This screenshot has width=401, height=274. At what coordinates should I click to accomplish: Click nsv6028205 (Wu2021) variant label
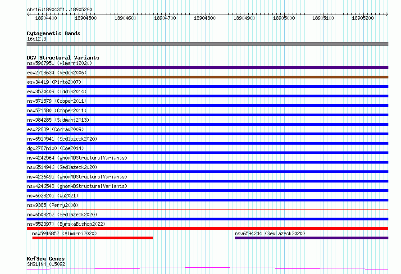pos(53,196)
